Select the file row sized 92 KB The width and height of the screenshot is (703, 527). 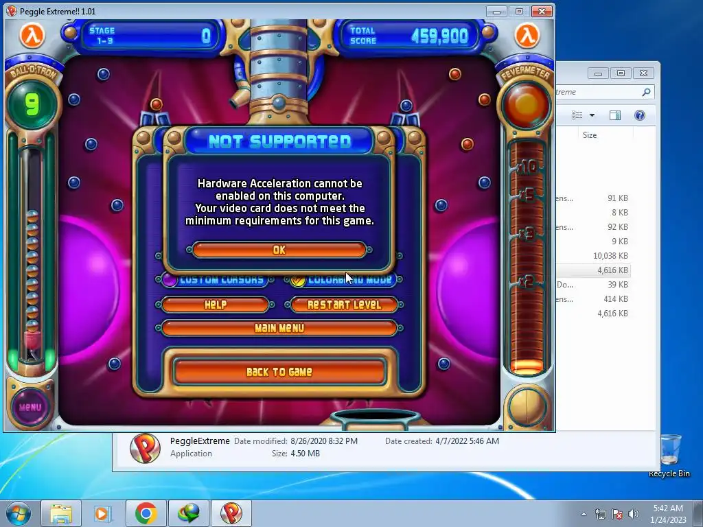(593, 226)
